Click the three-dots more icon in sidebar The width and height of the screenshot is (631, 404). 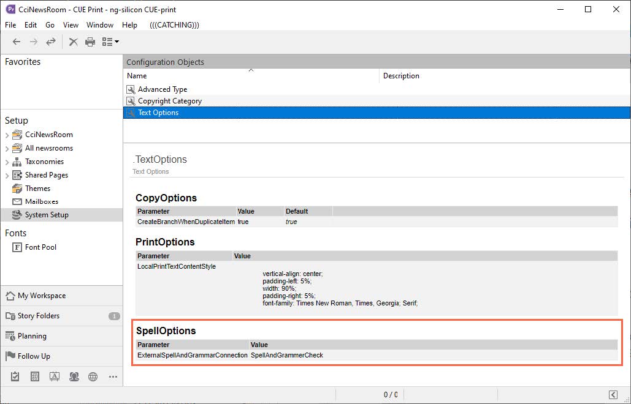112,376
